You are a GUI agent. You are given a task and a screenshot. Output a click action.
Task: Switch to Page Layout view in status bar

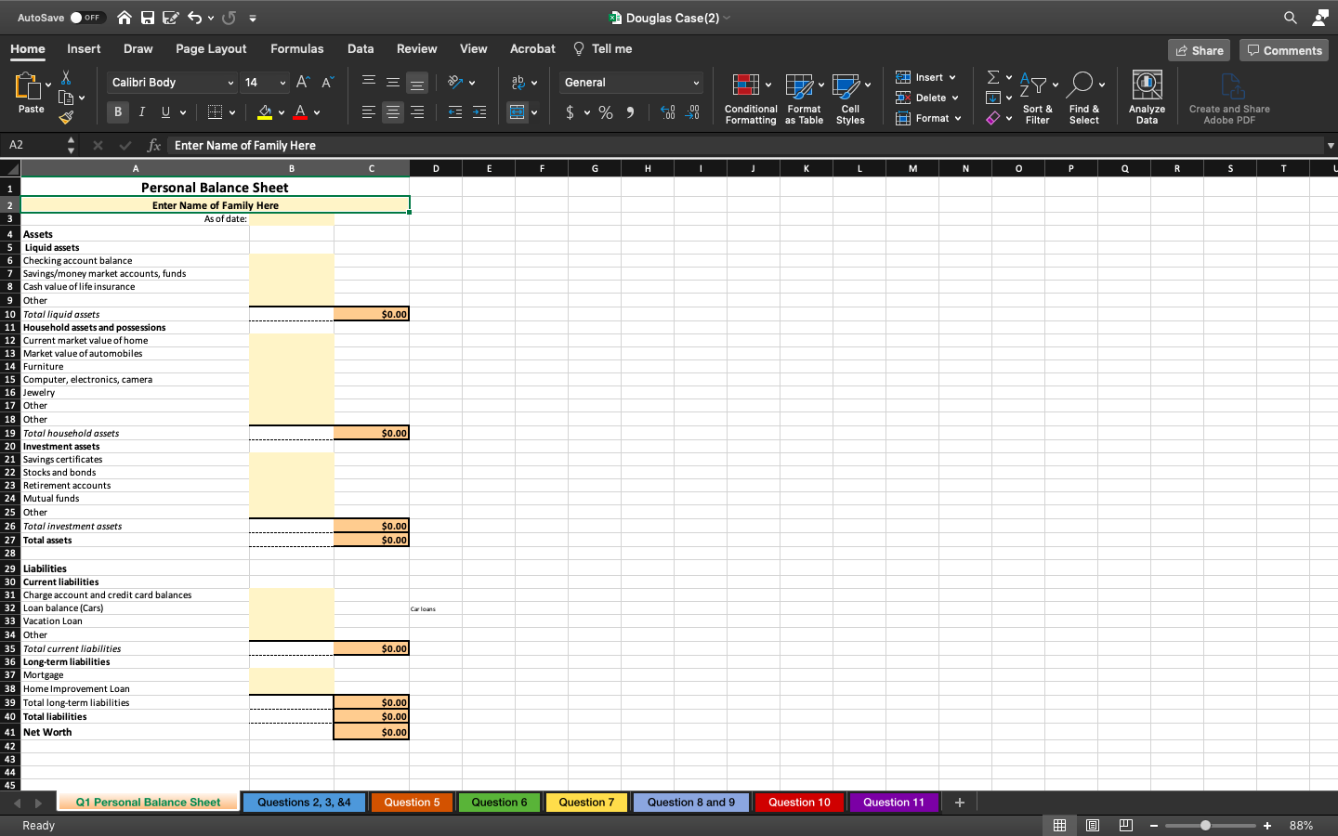point(1093,825)
